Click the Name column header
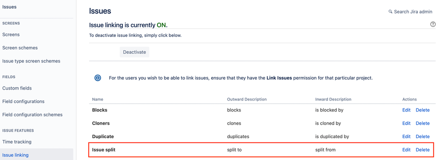 coord(98,99)
